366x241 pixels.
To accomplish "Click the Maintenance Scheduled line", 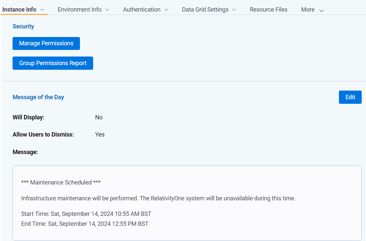I will pyautogui.click(x=61, y=182).
